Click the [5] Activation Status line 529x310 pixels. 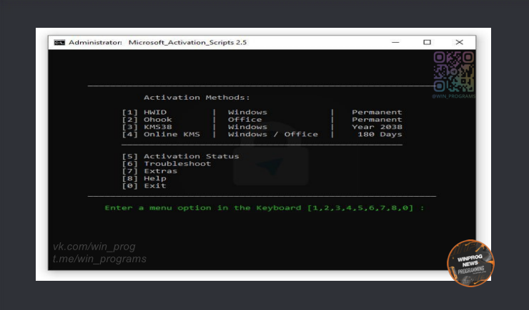click(x=180, y=156)
